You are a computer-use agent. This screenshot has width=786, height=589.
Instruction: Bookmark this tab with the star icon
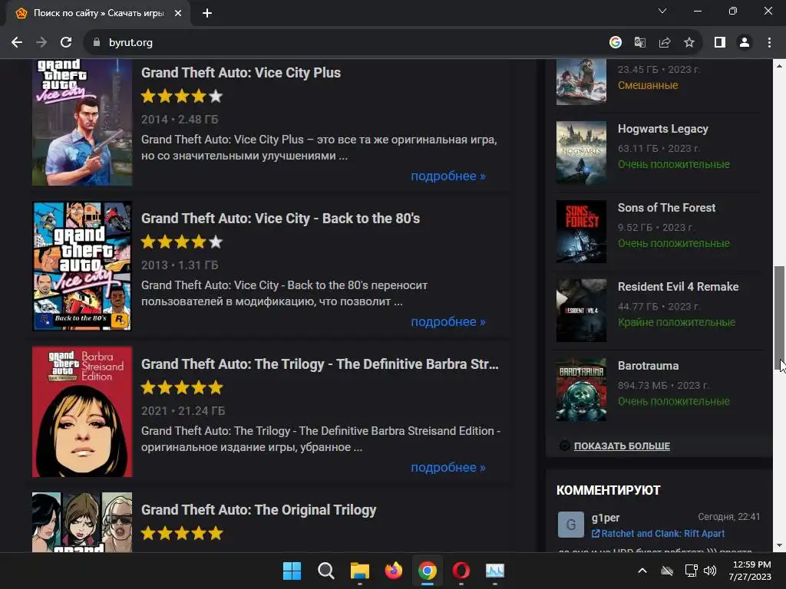coord(689,43)
